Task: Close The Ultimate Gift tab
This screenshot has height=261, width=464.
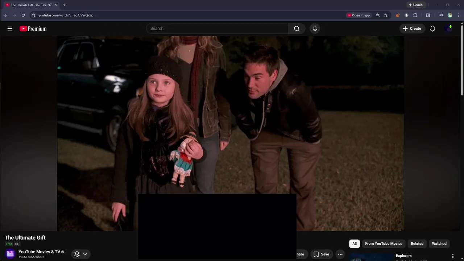Action: click(55, 5)
